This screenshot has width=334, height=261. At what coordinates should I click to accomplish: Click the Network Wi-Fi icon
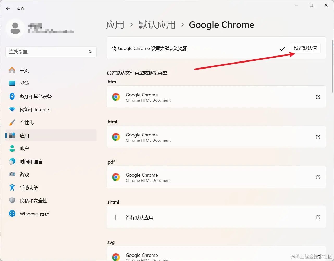point(12,109)
